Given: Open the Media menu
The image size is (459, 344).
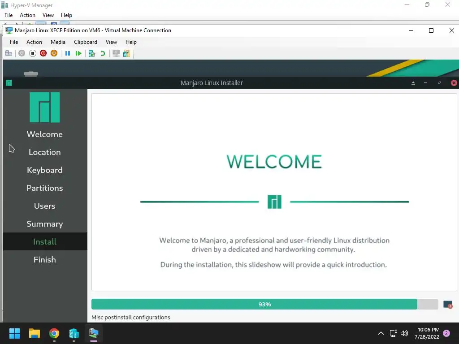Looking at the screenshot, I should 58,42.
